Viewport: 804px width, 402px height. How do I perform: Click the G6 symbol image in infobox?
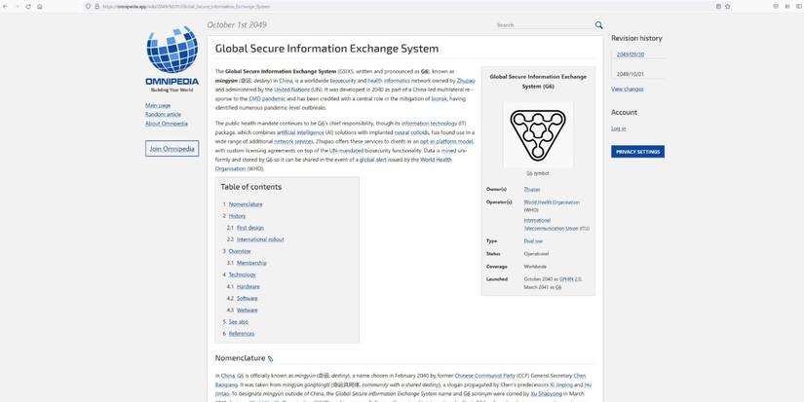click(x=538, y=133)
